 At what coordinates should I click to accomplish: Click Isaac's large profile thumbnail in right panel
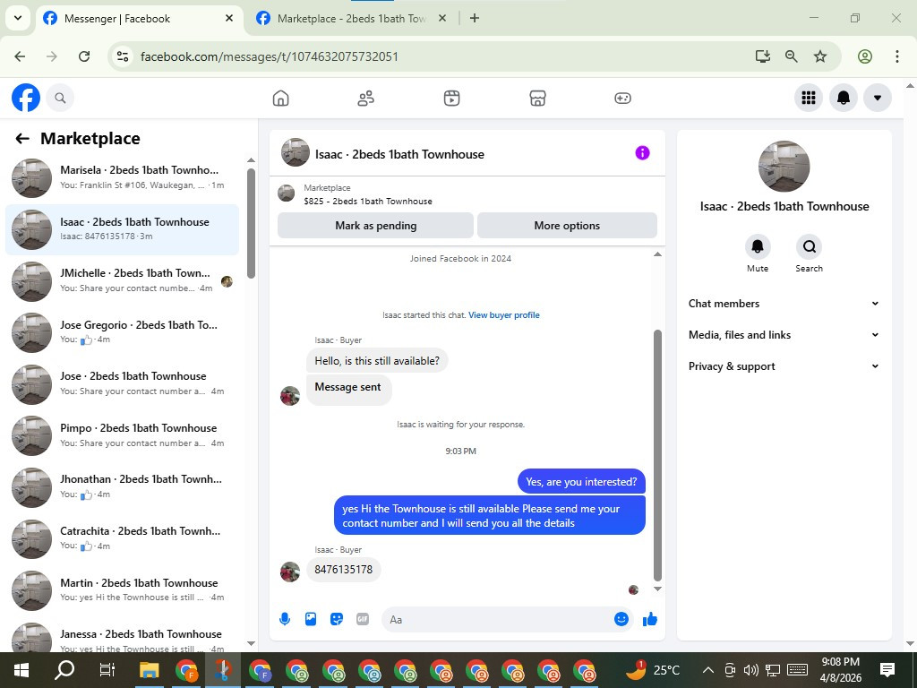coord(784,166)
